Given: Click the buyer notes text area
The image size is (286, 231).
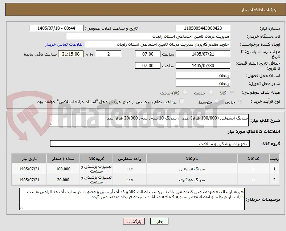Looking at the screenshot, I should coord(132,199).
